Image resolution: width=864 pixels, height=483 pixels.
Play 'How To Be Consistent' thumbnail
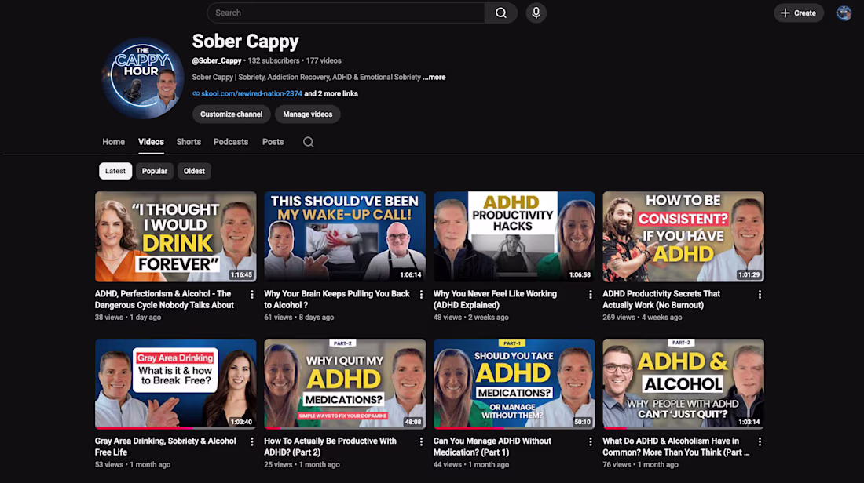coord(683,237)
